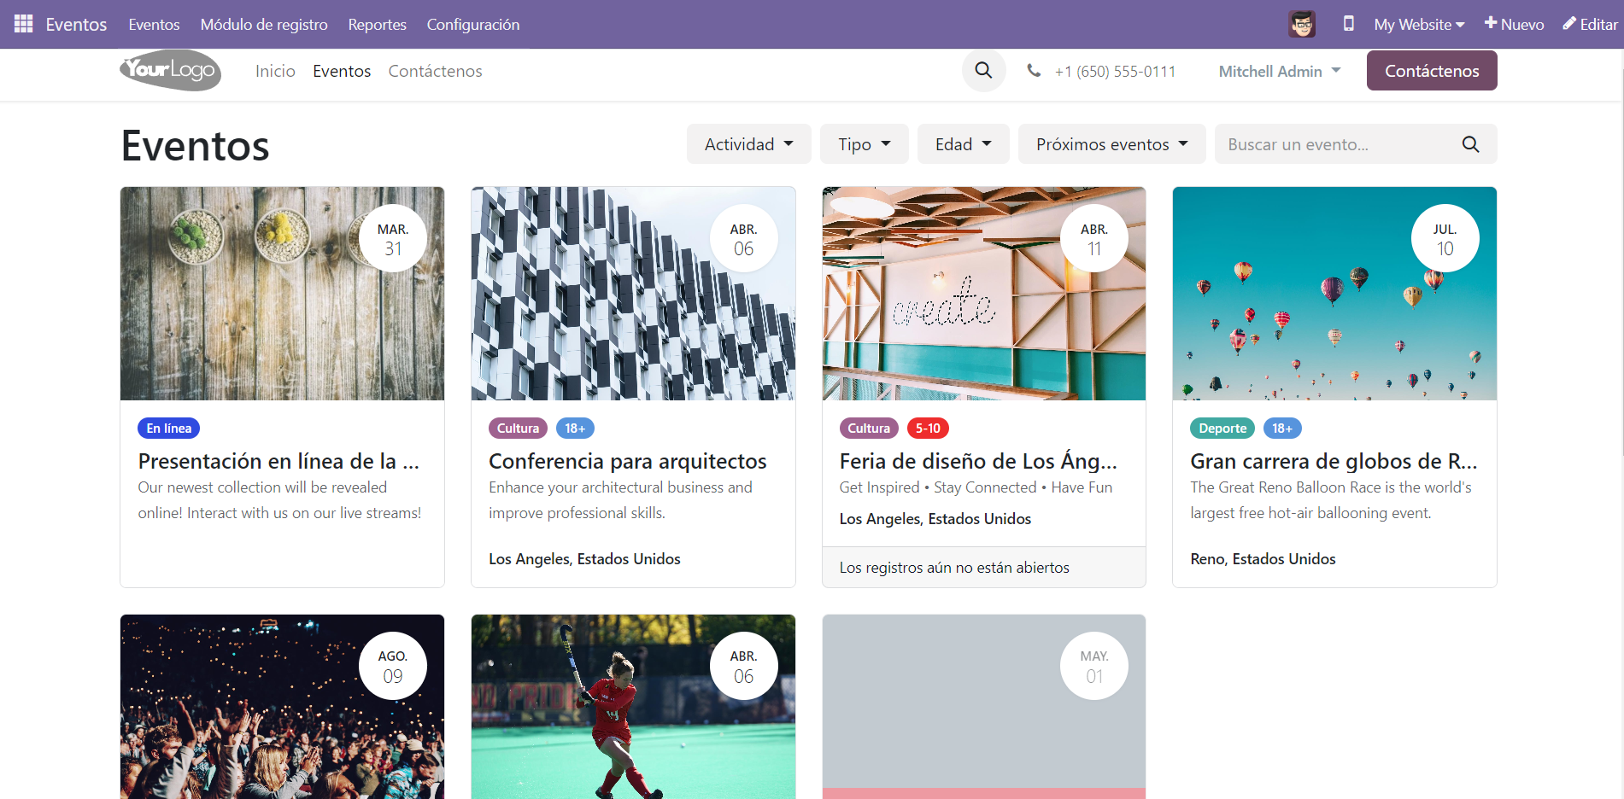
Task: Expand the Edad filter dropdown
Action: (964, 144)
